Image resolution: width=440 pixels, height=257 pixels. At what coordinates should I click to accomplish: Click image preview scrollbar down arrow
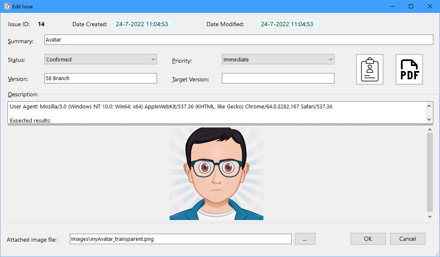pyautogui.click(x=430, y=217)
